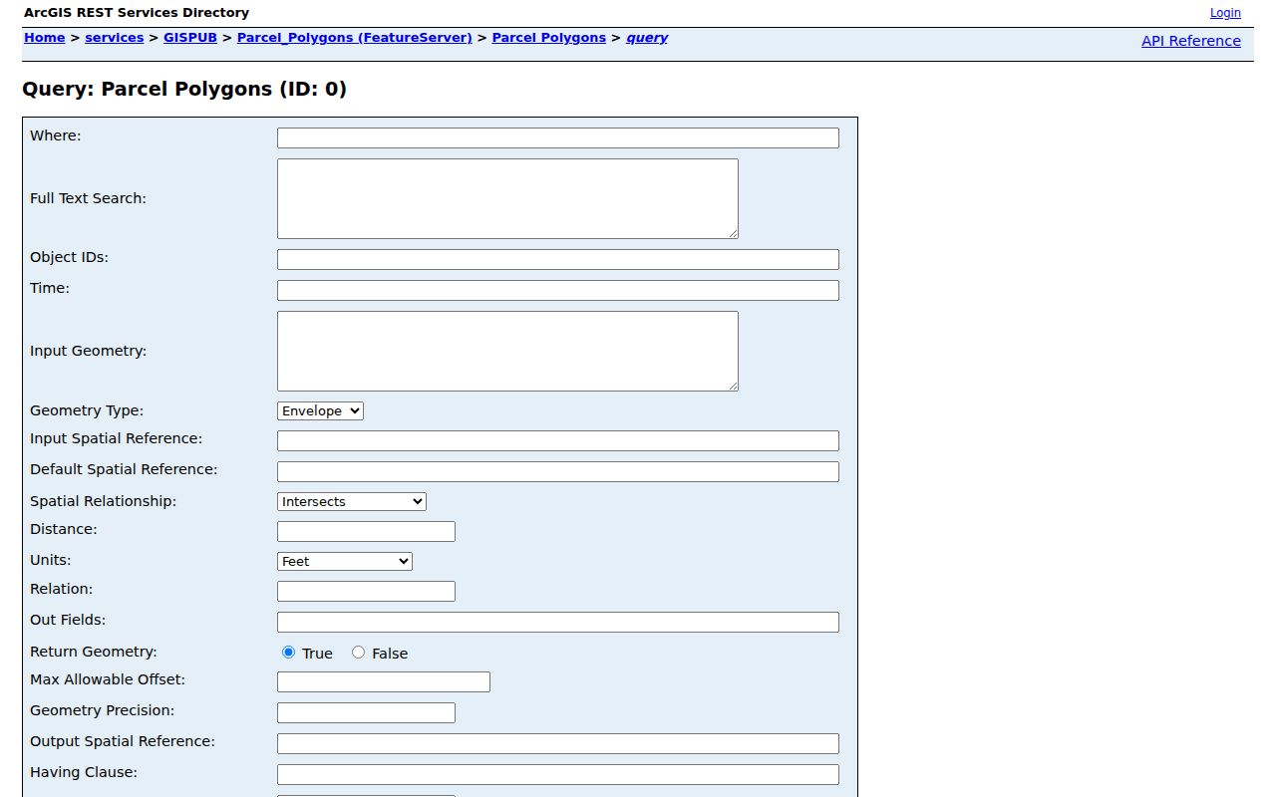Click the 'Having Clause:' label

pyautogui.click(x=84, y=772)
